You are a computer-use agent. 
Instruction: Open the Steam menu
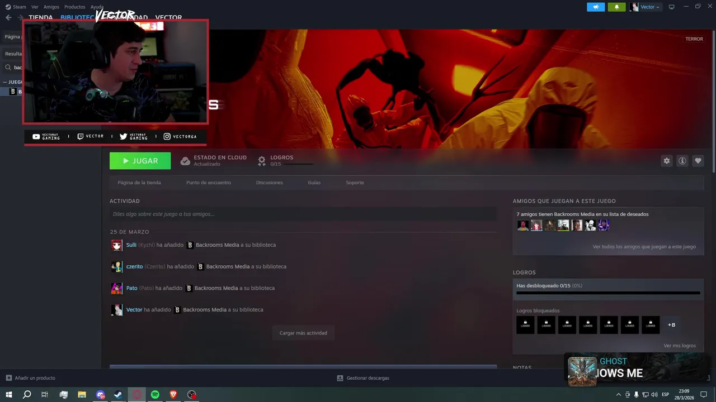click(x=16, y=7)
